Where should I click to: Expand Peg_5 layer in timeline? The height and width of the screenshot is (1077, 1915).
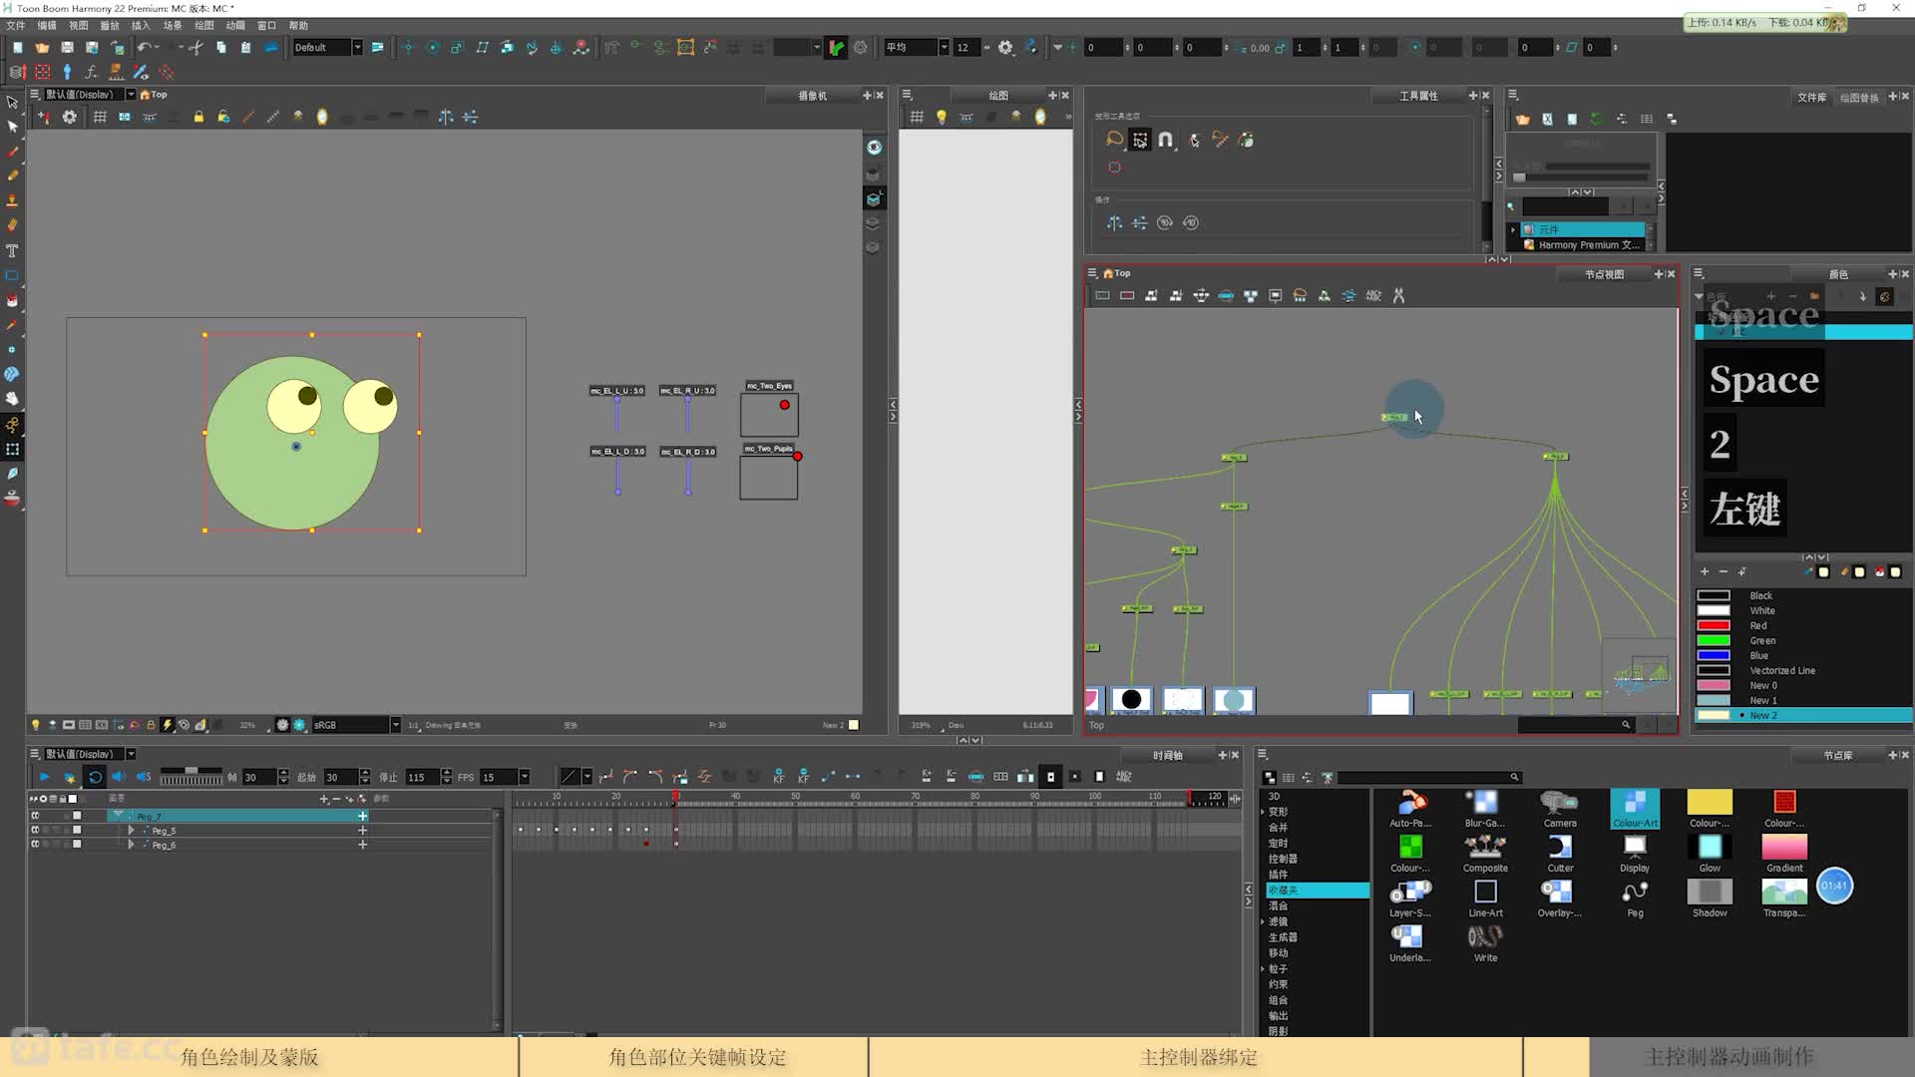tap(131, 831)
